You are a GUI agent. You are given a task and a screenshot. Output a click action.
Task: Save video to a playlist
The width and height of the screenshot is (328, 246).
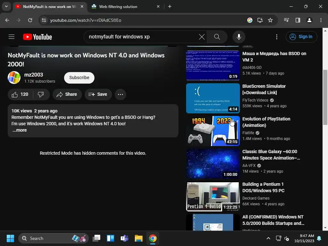(x=98, y=94)
